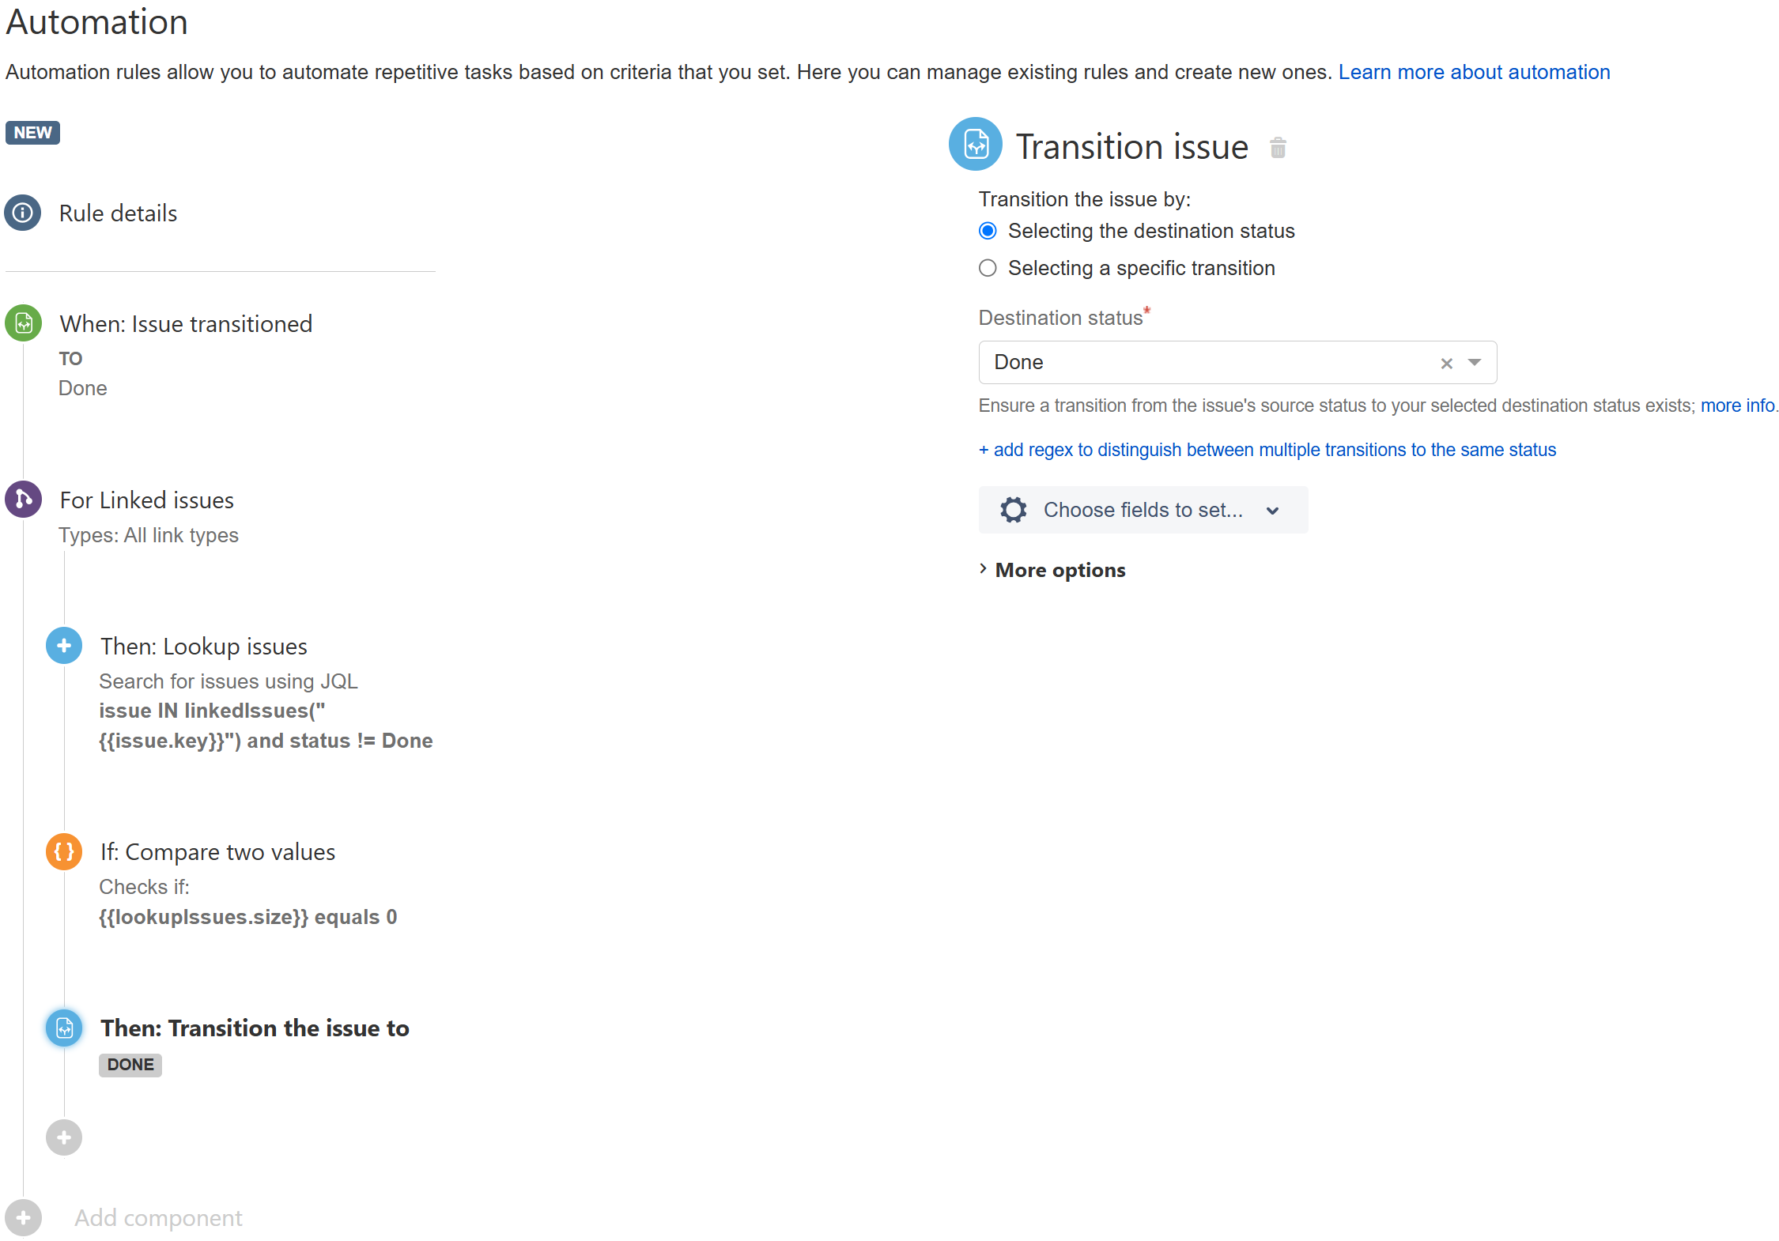
Task: Click the more info link under Destination status
Action: [x=1736, y=405]
